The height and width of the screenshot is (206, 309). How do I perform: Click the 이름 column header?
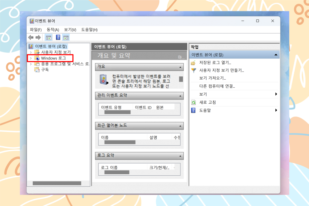pos(123,137)
